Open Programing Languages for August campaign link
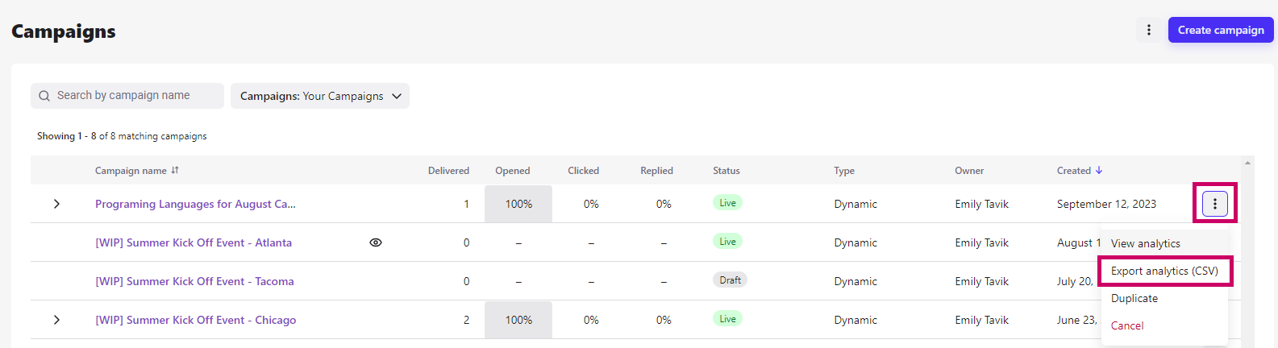The image size is (1278, 348). click(x=195, y=204)
